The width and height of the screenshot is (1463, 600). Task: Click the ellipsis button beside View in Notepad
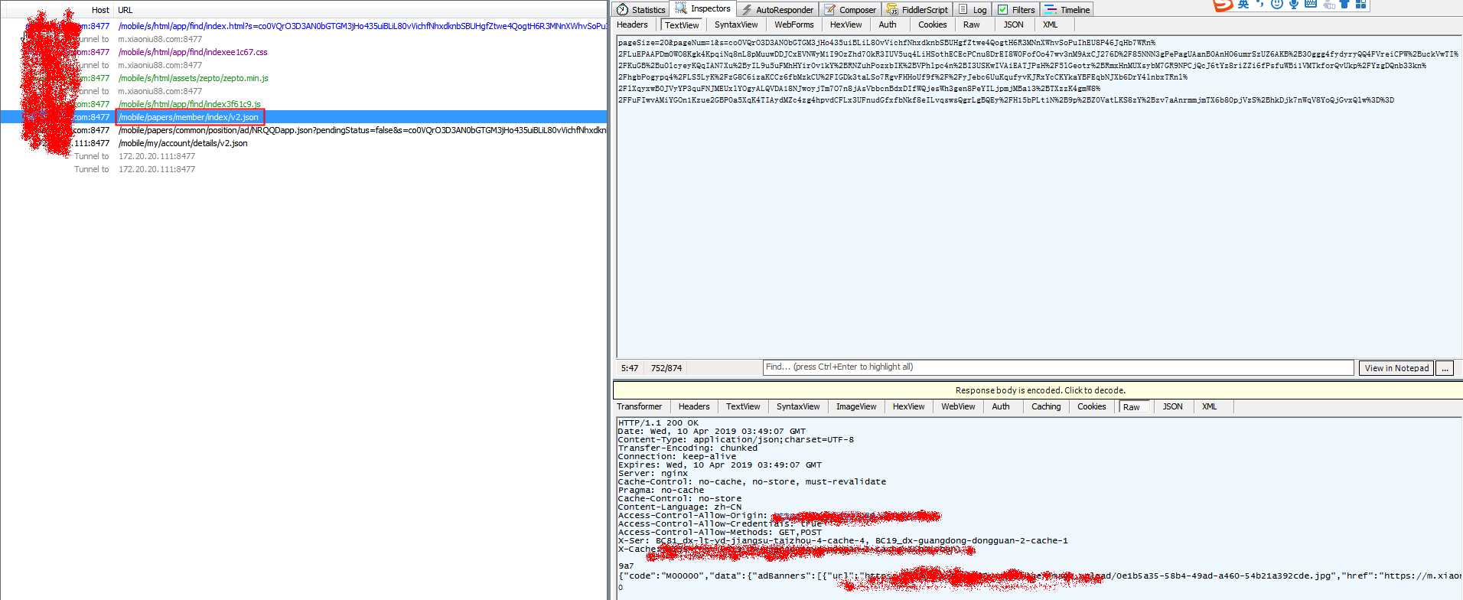[1445, 368]
